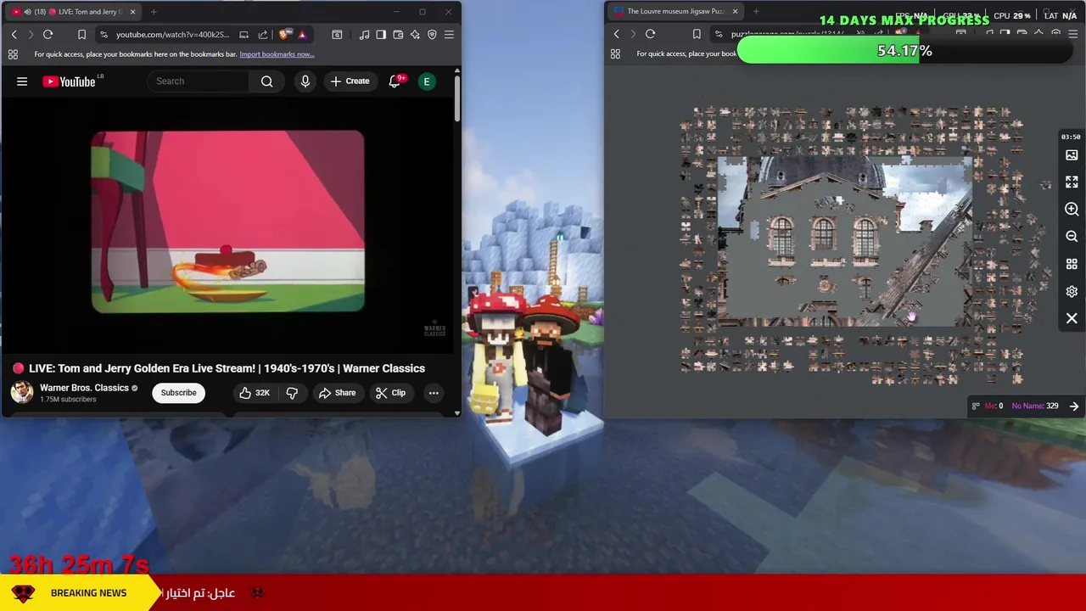This screenshot has height=611, width=1086.
Task: Reload the YouTube page
Action: pos(48,35)
